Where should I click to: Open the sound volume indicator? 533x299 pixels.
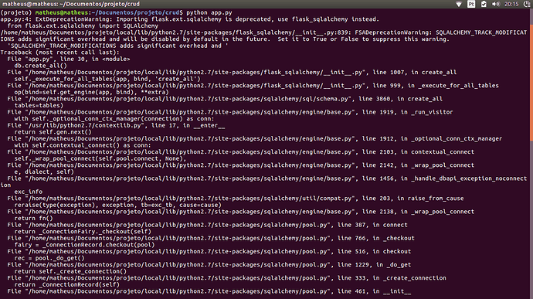click(x=496, y=4)
